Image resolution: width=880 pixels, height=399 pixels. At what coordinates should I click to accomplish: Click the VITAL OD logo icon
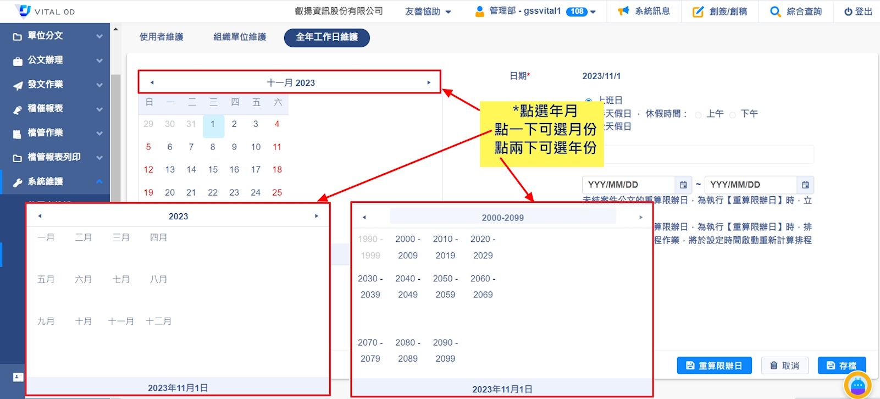(23, 11)
